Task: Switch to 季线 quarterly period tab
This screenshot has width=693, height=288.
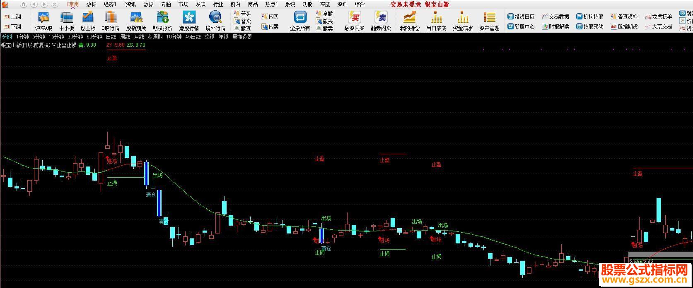Action: 209,37
